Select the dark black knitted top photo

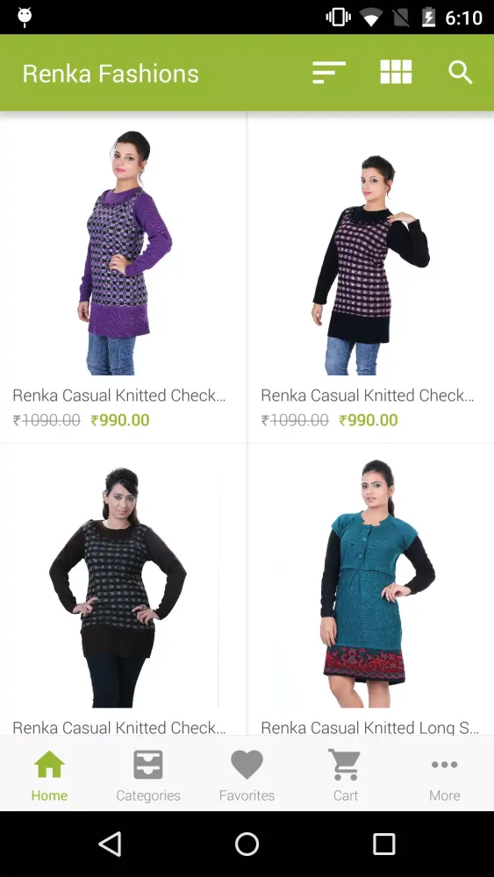click(x=118, y=588)
